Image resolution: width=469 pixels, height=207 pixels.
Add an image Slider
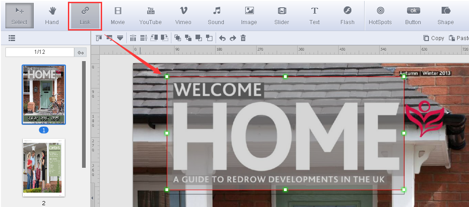[282, 16]
